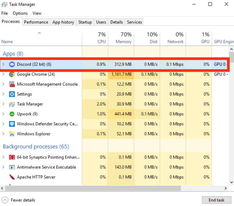Switch to the Users tab
This screenshot has height=206, width=234.
click(x=101, y=22)
